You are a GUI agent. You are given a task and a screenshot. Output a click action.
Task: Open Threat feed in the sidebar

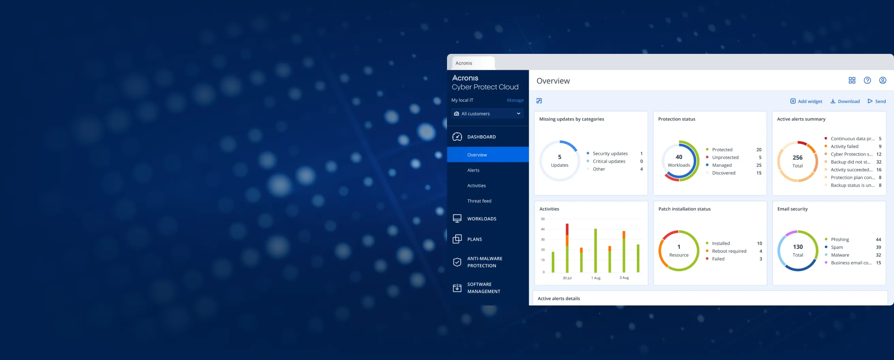479,201
